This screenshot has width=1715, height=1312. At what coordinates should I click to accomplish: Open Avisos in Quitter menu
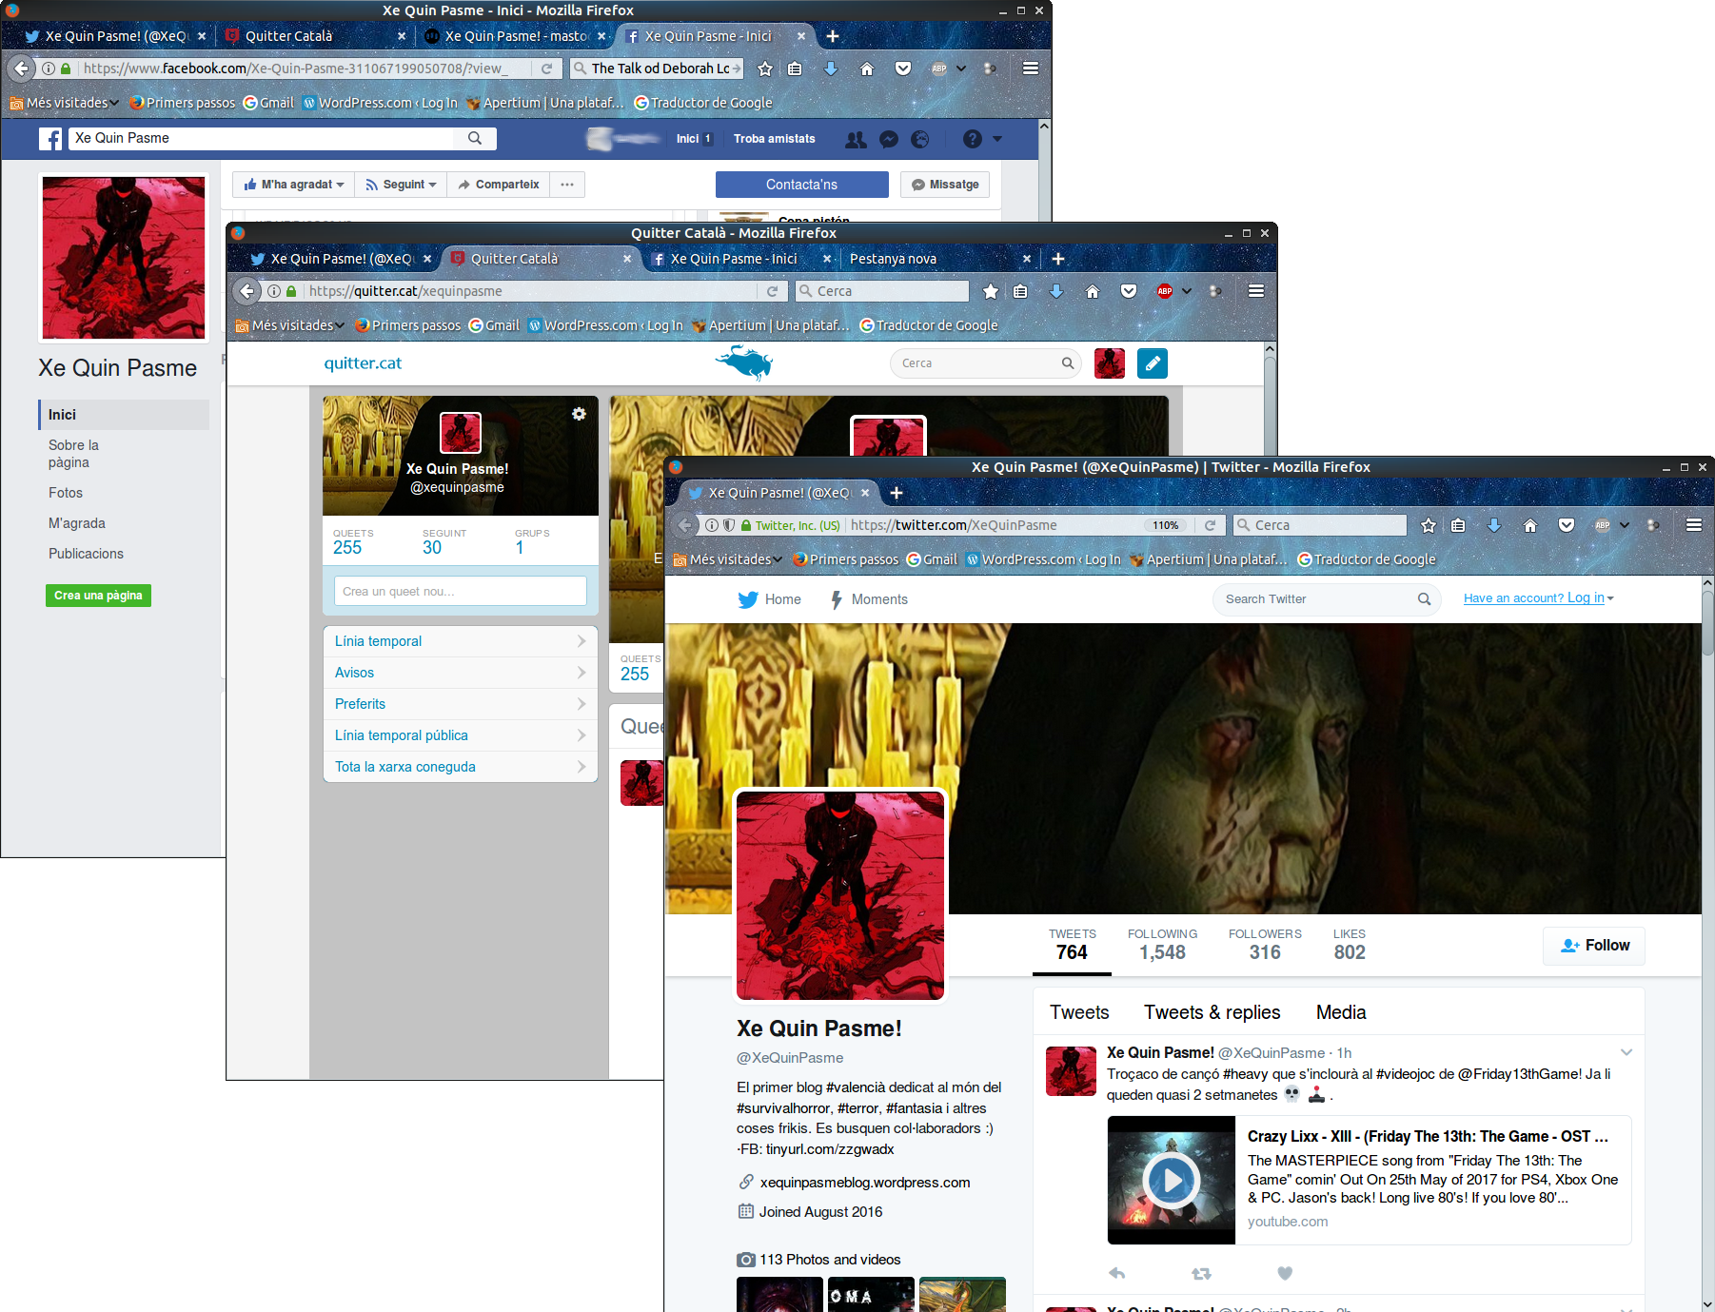tap(461, 673)
